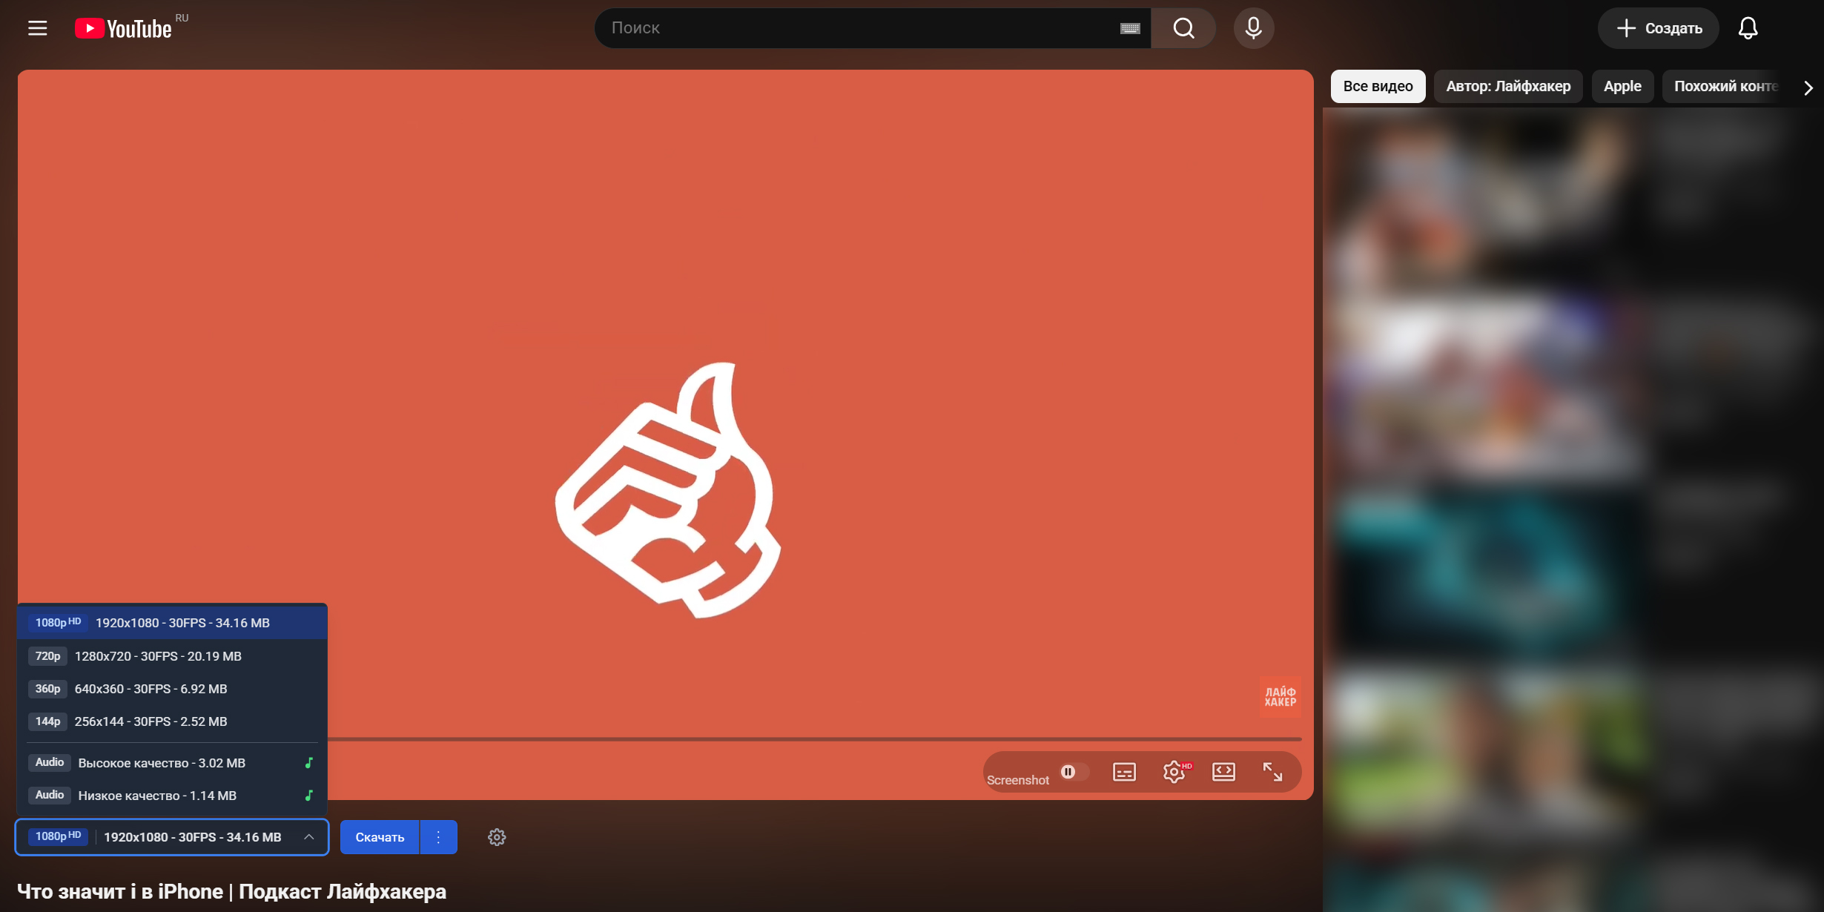This screenshot has width=1824, height=912.
Task: Click the search magnifier button
Action: point(1183,28)
